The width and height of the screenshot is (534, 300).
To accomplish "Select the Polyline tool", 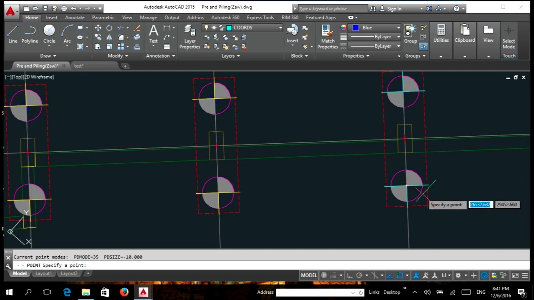I will coord(30,34).
